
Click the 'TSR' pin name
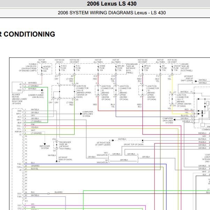(19, 197)
